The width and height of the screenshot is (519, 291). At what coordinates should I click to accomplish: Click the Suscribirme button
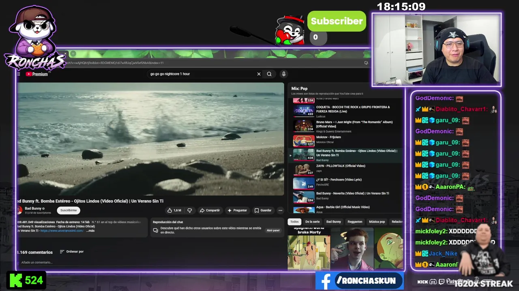69,210
